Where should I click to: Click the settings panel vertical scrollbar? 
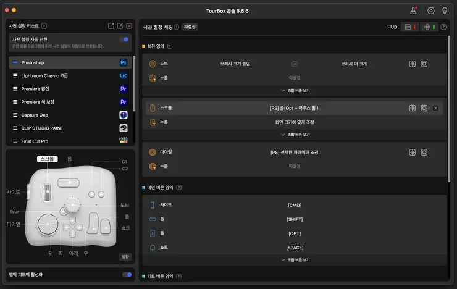point(448,109)
